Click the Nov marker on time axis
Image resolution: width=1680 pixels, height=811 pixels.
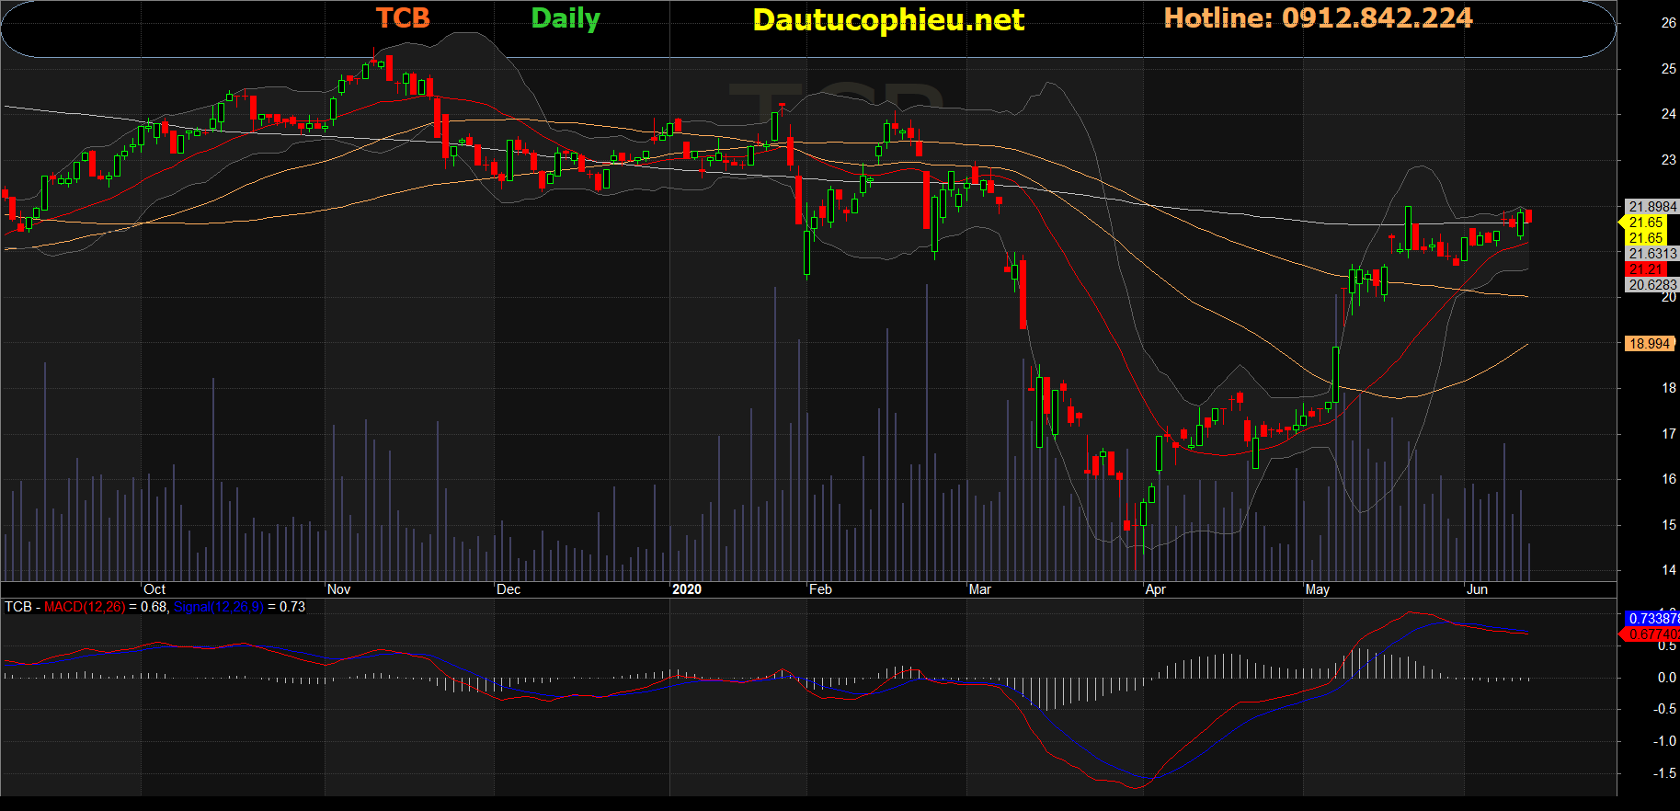(x=338, y=589)
